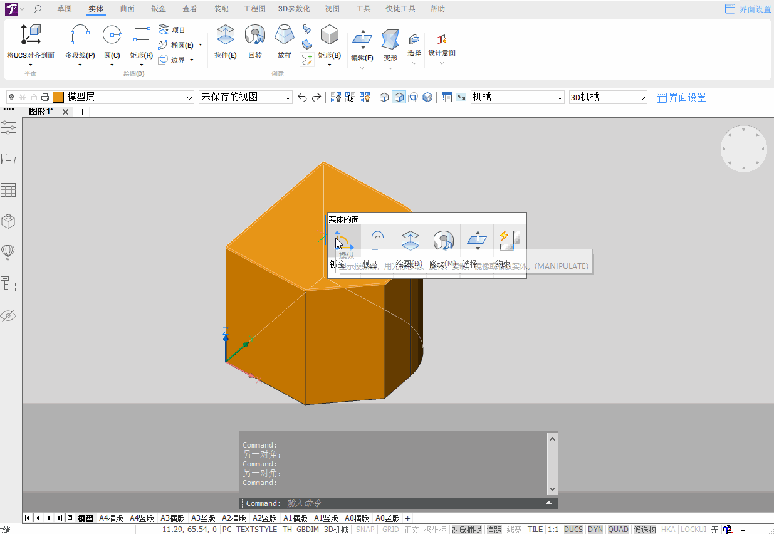The width and height of the screenshot is (774, 534).
Task: Click the Model (模型) quad popup tab
Action: [370, 264]
